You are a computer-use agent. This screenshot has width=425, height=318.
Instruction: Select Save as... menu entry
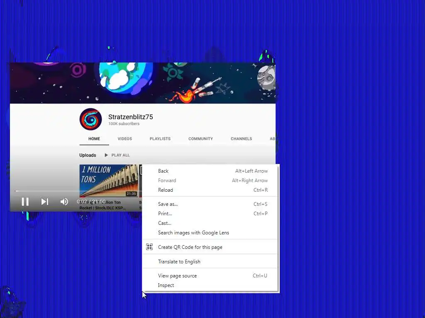coord(210,204)
